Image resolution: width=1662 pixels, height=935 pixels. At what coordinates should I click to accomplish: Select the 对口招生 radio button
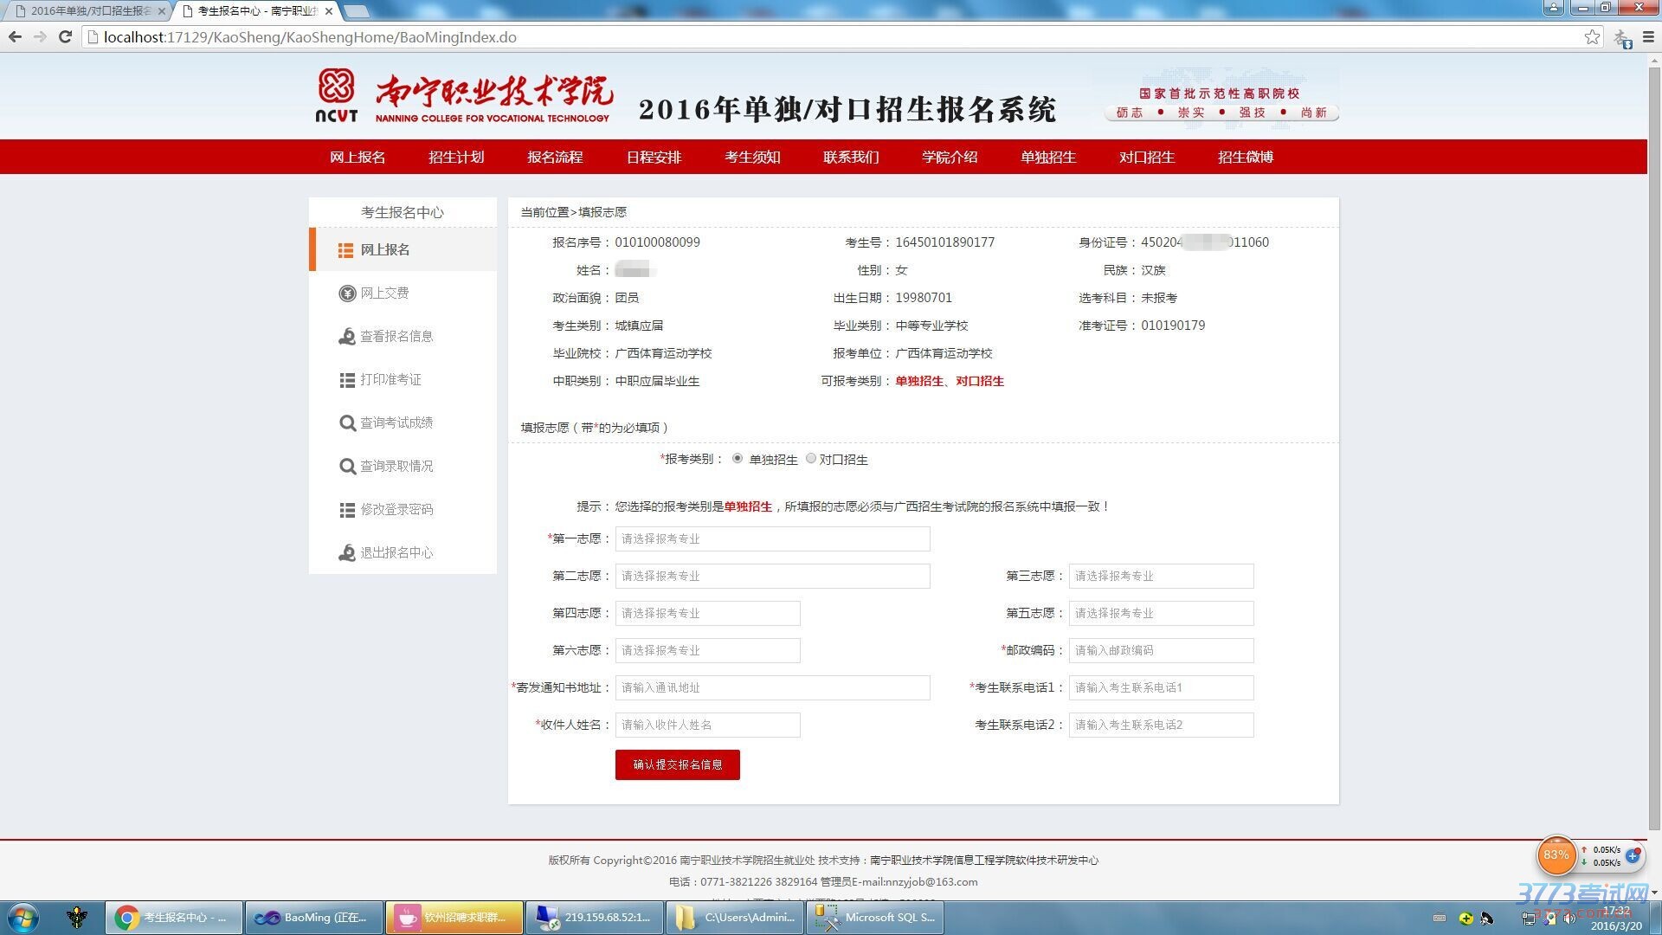[811, 459]
